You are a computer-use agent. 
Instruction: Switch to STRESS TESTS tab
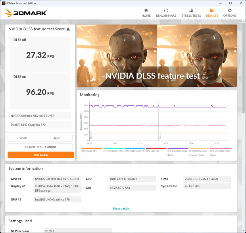point(191,13)
